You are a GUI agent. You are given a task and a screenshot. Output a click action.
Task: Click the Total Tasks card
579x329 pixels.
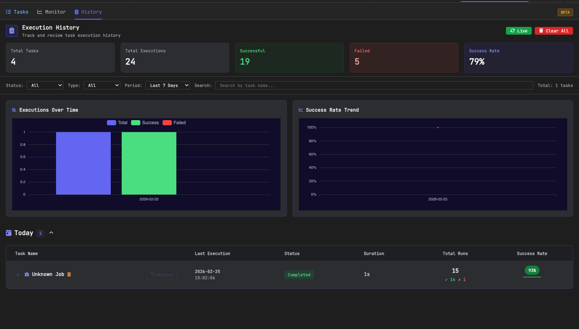pos(60,58)
